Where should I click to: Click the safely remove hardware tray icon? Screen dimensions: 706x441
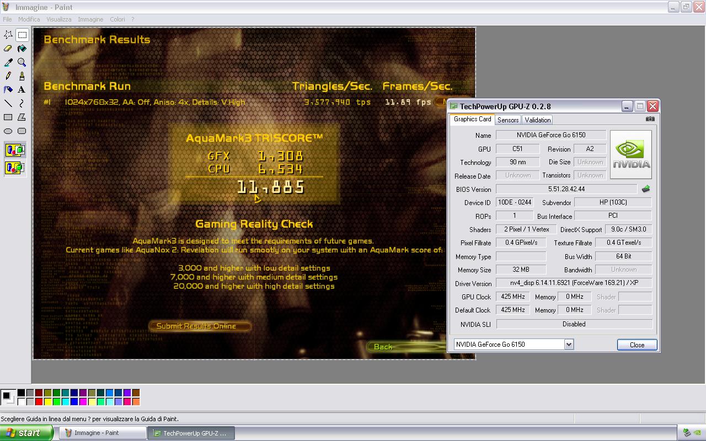(x=686, y=433)
